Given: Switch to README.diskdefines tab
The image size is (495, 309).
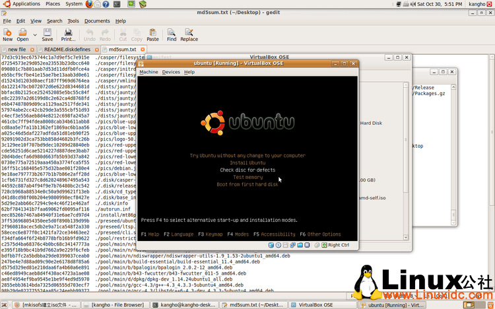Looking at the screenshot, I should pos(67,50).
